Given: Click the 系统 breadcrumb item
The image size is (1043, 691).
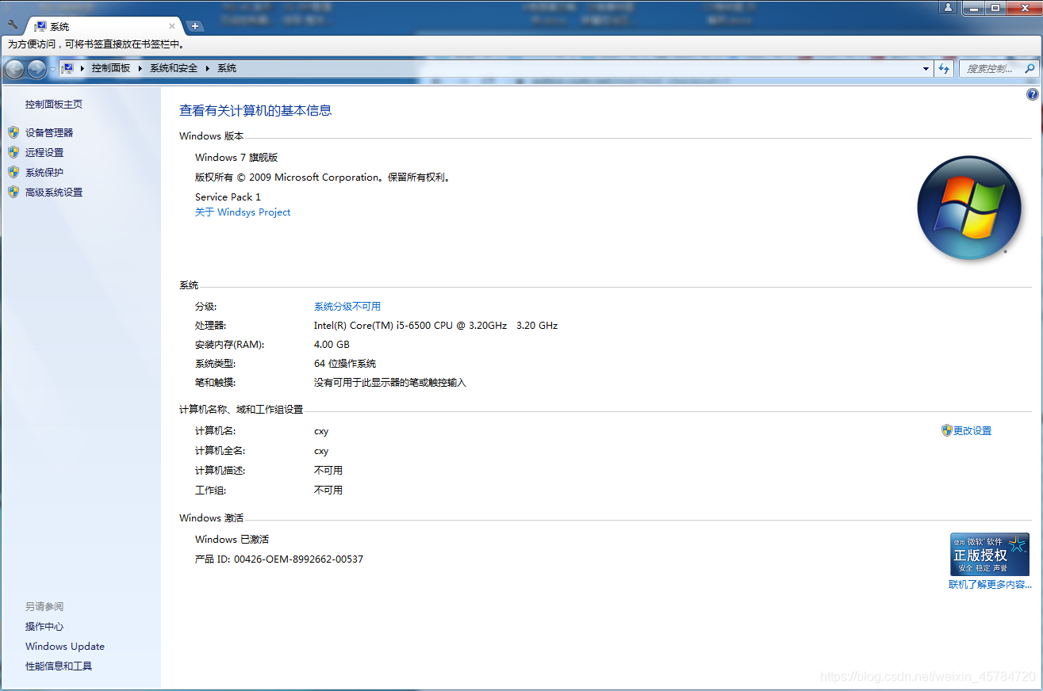Looking at the screenshot, I should tap(227, 68).
